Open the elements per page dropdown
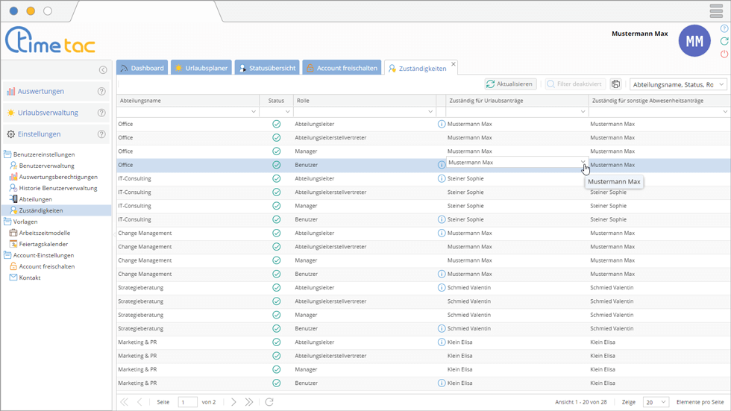Viewport: 731px width, 411px height. pyautogui.click(x=656, y=402)
